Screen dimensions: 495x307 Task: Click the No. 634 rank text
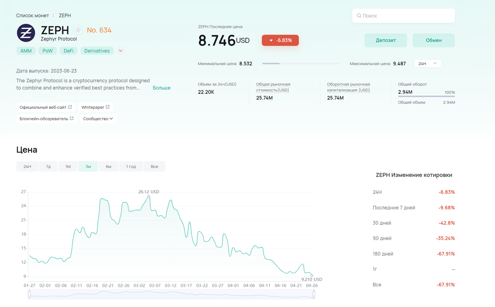99,30
